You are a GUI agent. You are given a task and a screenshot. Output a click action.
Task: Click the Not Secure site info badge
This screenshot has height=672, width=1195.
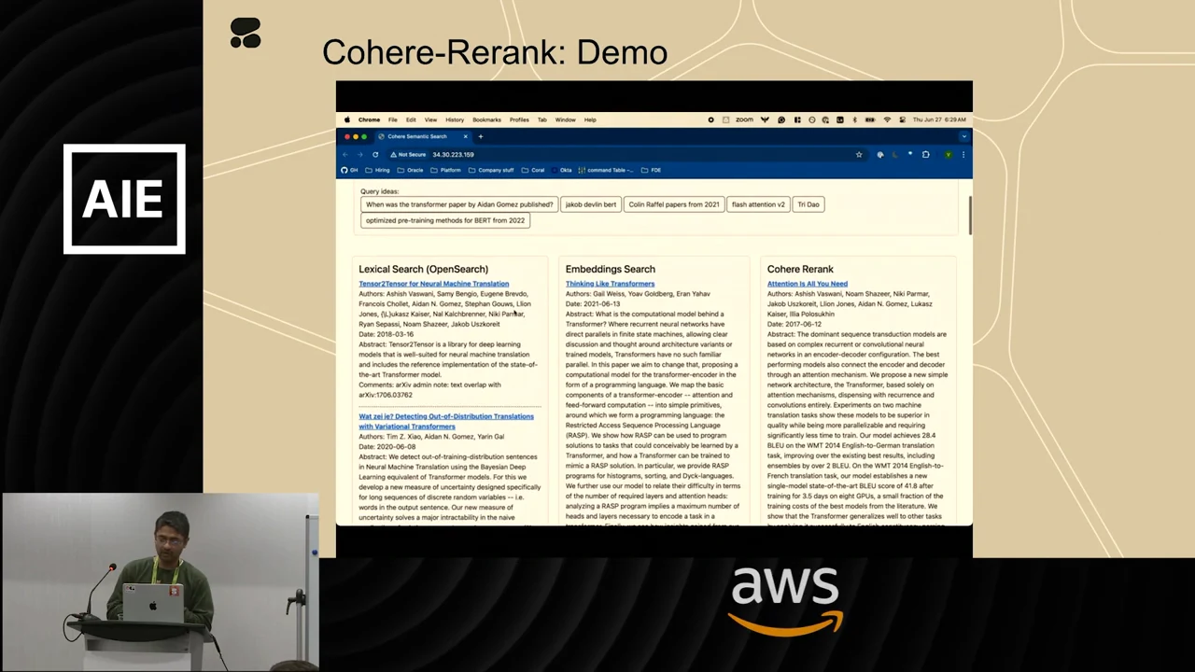tap(408, 154)
